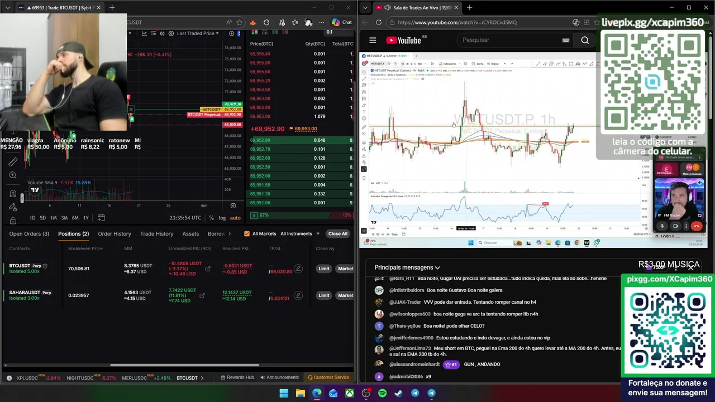
Task: Open Steam from the taskbar
Action: pos(398,393)
